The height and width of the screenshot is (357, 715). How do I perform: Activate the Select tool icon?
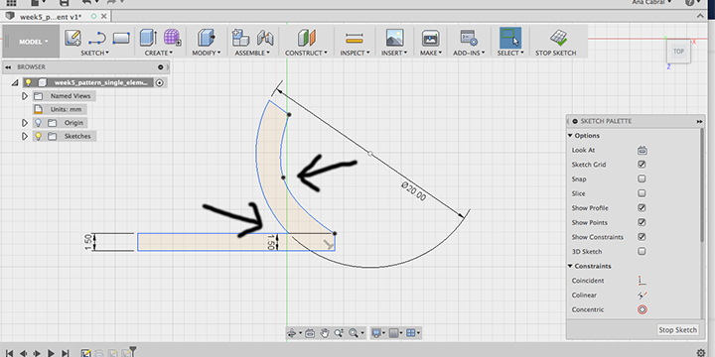510,38
